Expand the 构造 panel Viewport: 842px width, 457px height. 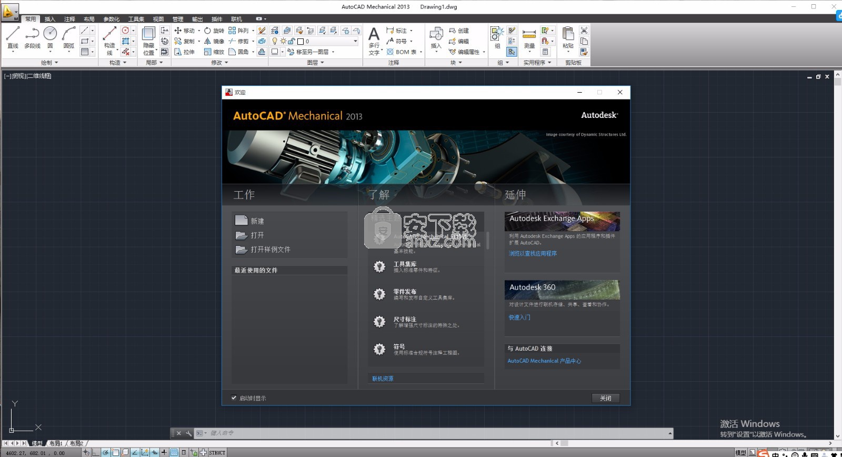pyautogui.click(x=118, y=62)
